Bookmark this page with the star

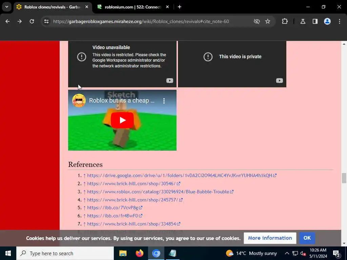[268, 21]
